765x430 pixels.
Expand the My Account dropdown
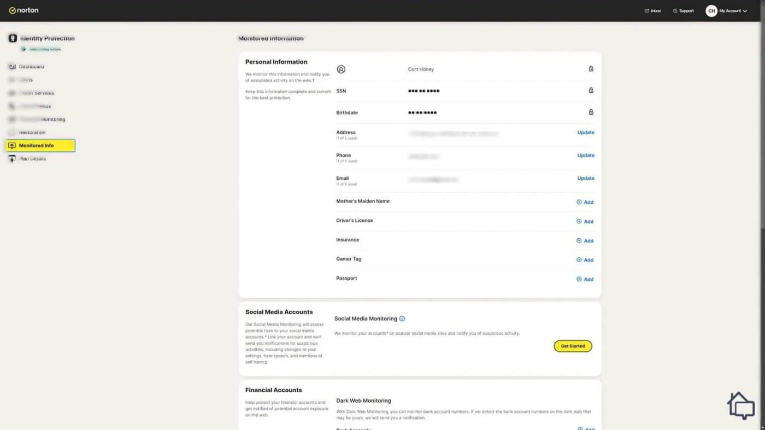(x=733, y=11)
